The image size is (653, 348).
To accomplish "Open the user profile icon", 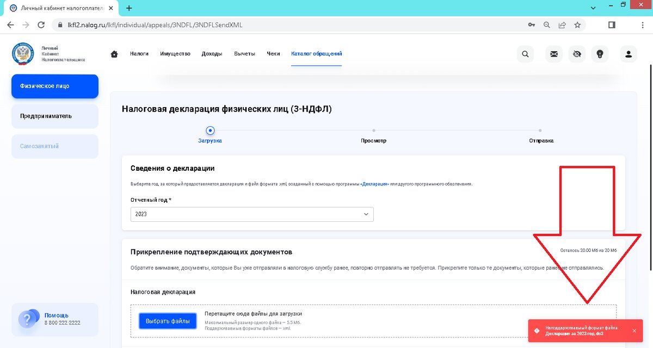I will click(629, 54).
